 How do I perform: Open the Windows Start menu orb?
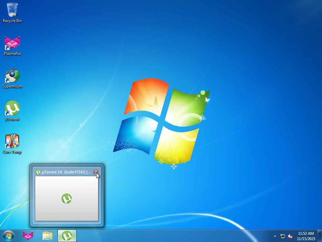8,236
